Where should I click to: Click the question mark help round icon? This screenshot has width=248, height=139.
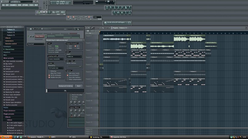(x=129, y=7)
